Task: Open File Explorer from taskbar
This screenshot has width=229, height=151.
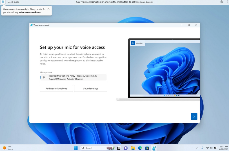Action: [x=133, y=148]
